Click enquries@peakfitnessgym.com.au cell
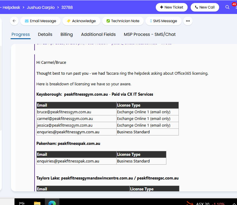The height and width of the screenshot is (205, 237). 76,132
